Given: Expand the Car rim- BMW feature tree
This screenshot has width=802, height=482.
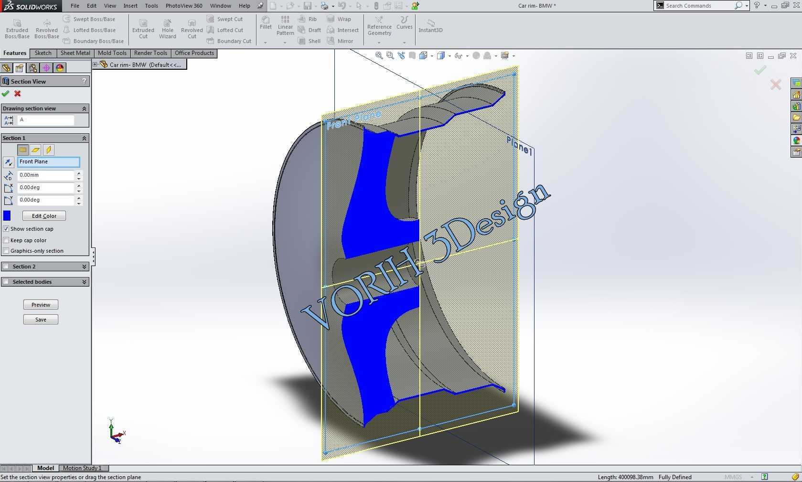Looking at the screenshot, I should tap(95, 64).
